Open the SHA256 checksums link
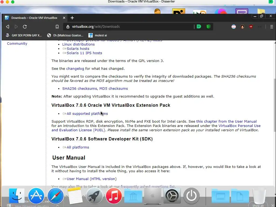 [x=80, y=88]
